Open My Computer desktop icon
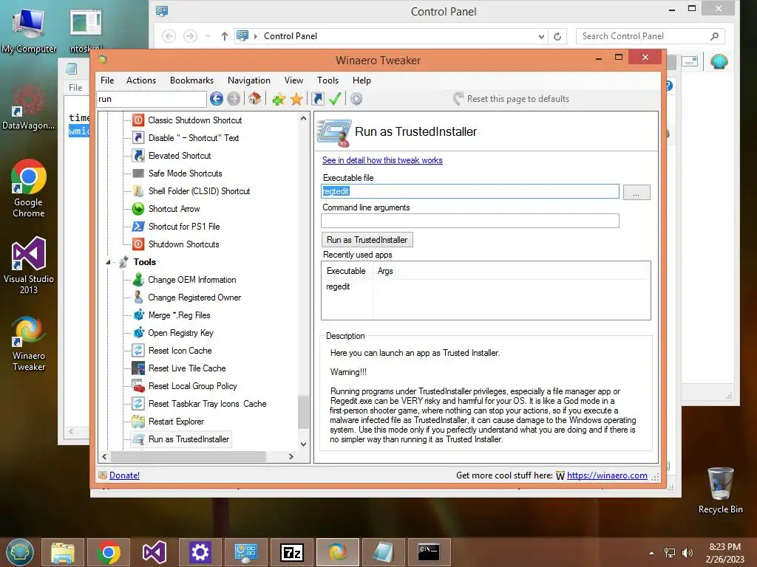This screenshot has width=757, height=567. coord(29,30)
